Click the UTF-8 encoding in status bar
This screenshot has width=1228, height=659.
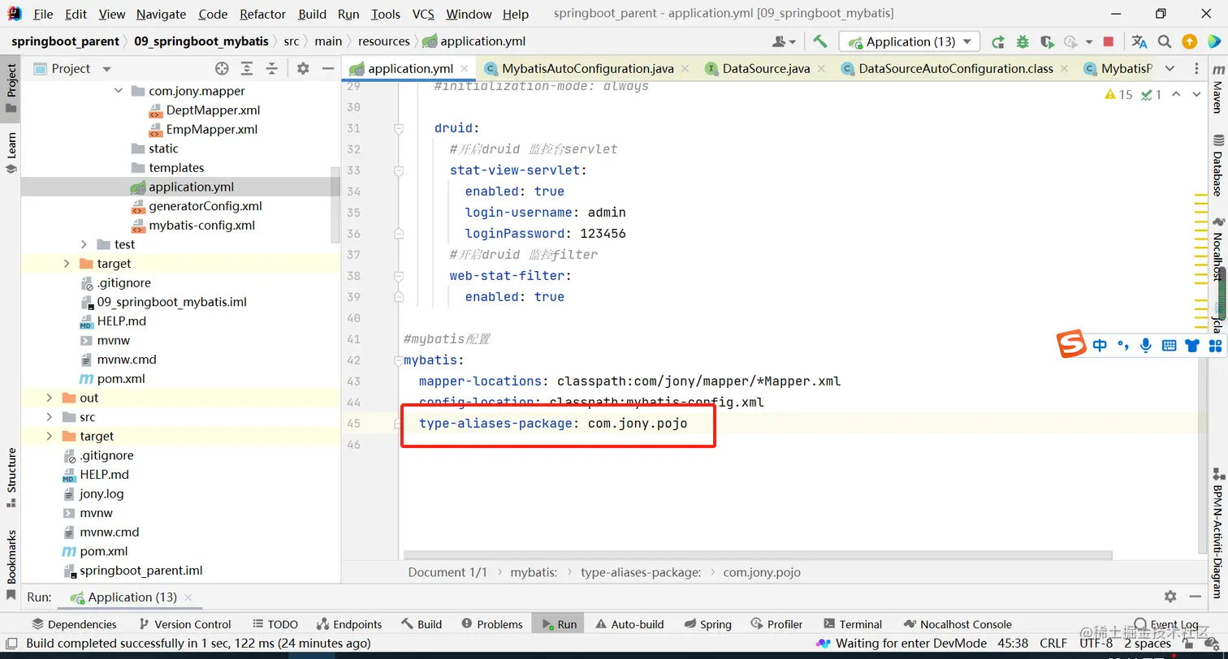[x=1096, y=644]
